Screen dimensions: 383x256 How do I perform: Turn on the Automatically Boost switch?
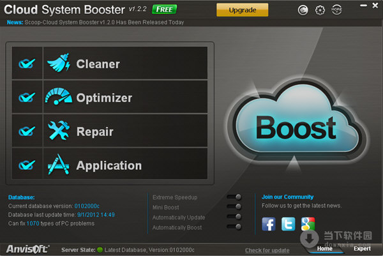[234, 227]
